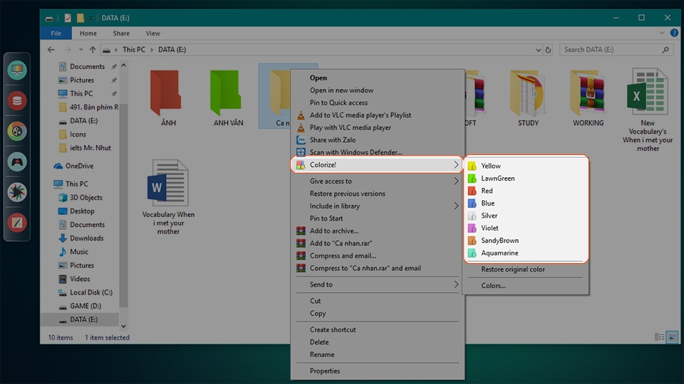Image resolution: width=684 pixels, height=384 pixels.
Task: Click the Windows Defender scan icon
Action: (301, 152)
